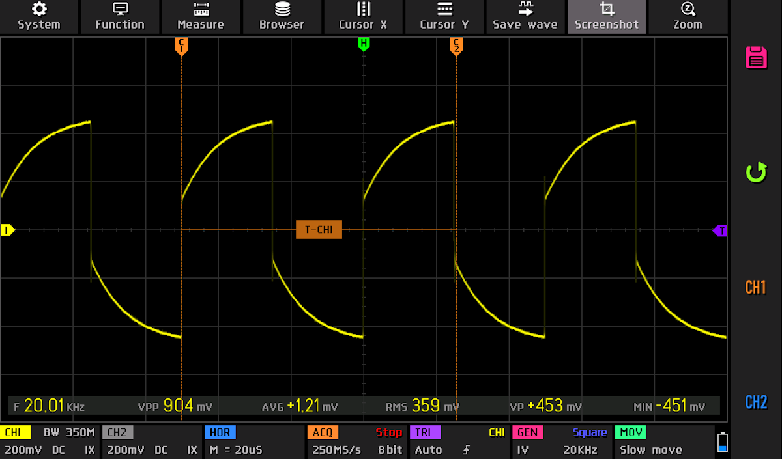Tap Save wave in top toolbar
Screen dimensions: 782x459
pyautogui.click(x=525, y=16)
